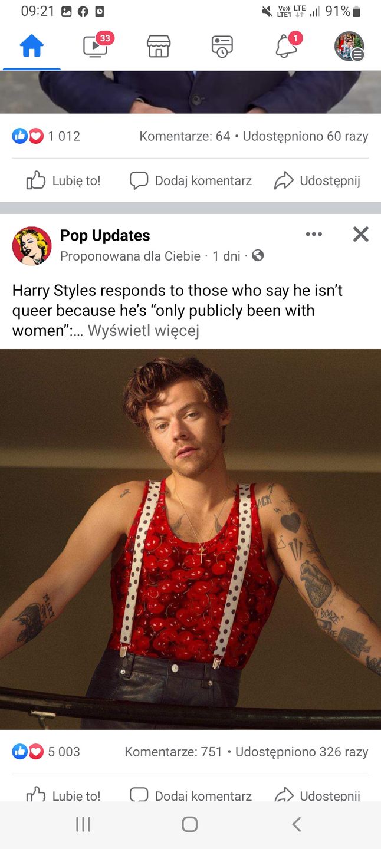Open the Harry Styles photo
Screen dimensions: 381x849
(190, 539)
